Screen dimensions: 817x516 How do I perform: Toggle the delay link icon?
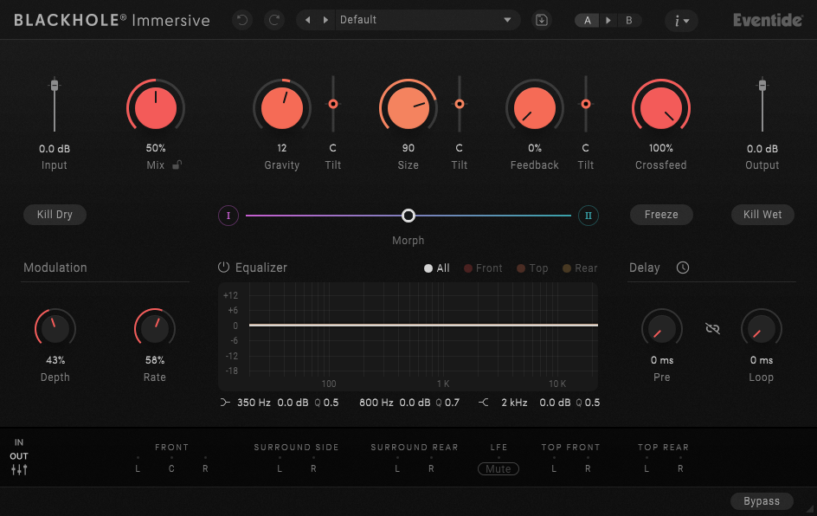coord(712,328)
